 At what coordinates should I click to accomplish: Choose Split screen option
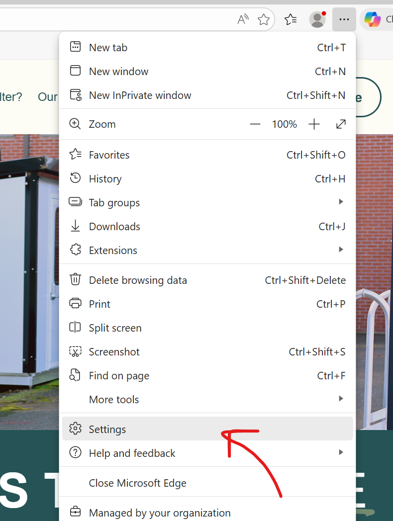tap(207, 328)
